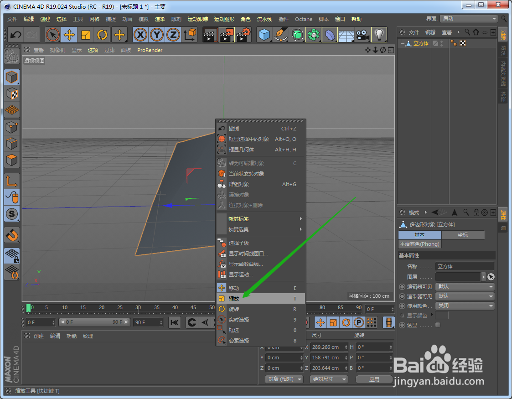Screen dimensions: 512x399
Task: Switch to the 坐标 attributes tab
Action: [463, 235]
